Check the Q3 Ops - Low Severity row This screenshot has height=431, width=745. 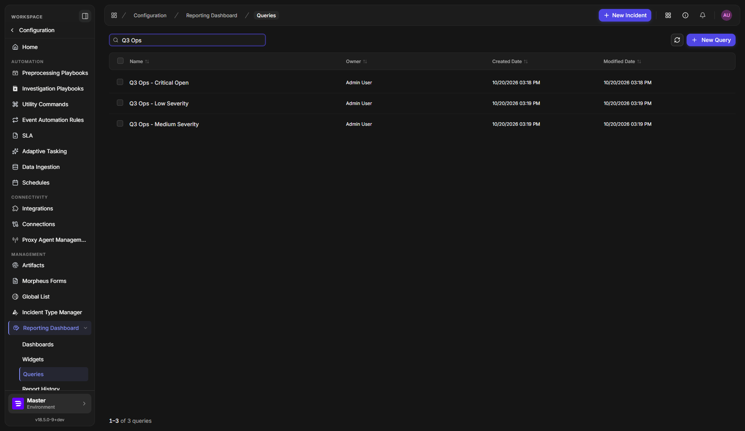[x=120, y=103]
